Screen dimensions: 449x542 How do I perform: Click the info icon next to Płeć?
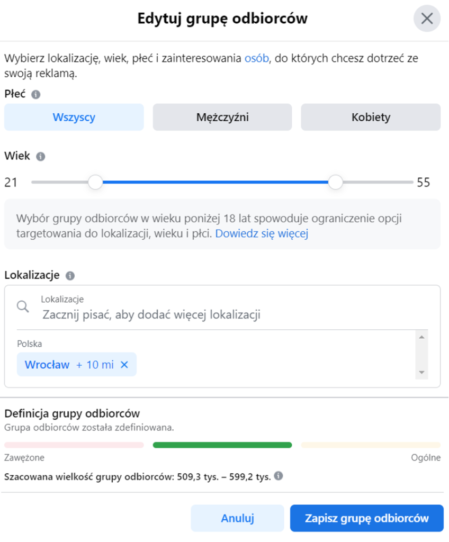pos(35,94)
